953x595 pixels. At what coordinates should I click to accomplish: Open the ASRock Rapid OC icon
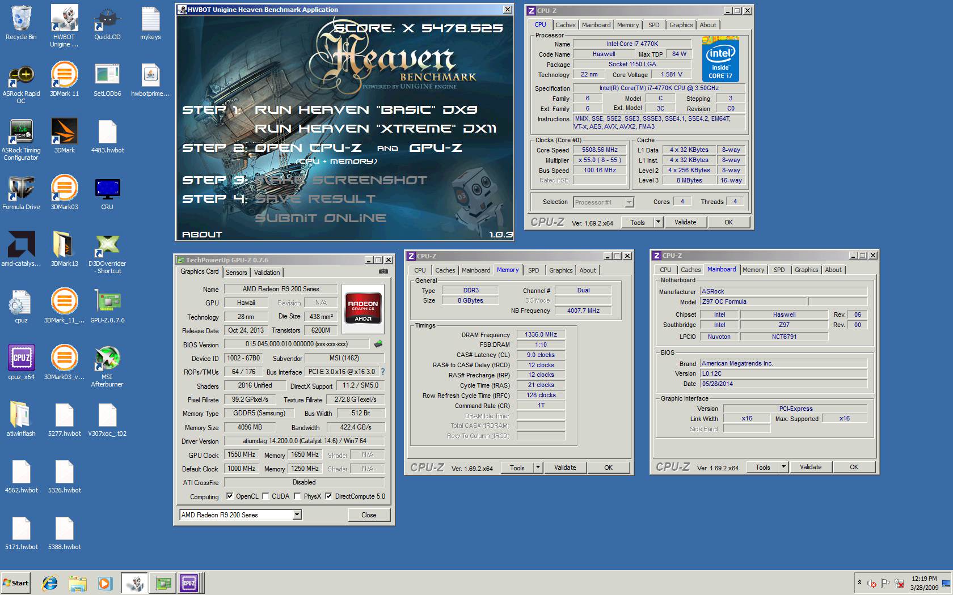click(21, 83)
